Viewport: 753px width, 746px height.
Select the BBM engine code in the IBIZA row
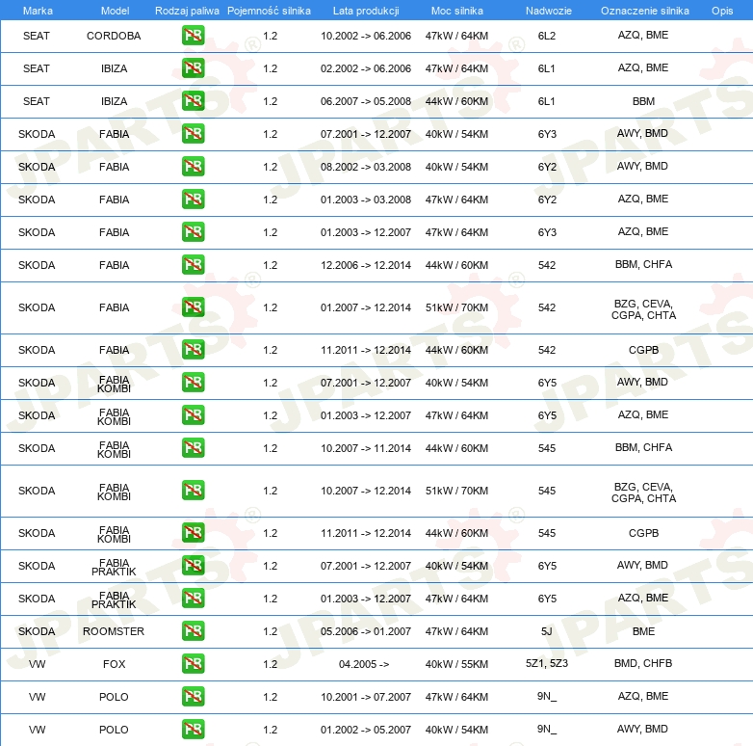tap(643, 101)
